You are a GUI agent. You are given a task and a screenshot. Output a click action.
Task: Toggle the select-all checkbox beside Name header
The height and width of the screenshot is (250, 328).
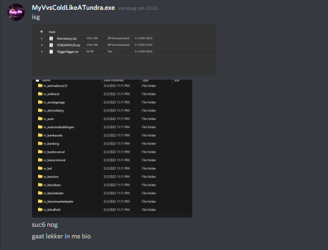(x=37, y=80)
